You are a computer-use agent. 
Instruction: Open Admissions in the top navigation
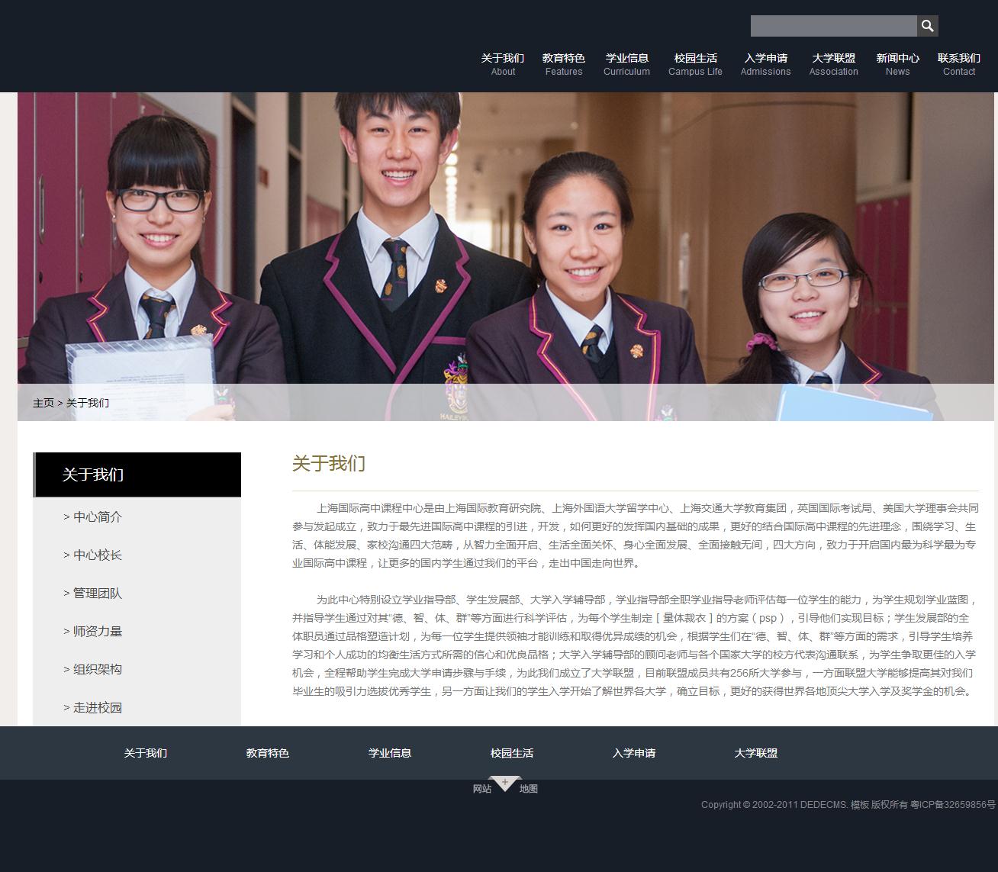[765, 64]
